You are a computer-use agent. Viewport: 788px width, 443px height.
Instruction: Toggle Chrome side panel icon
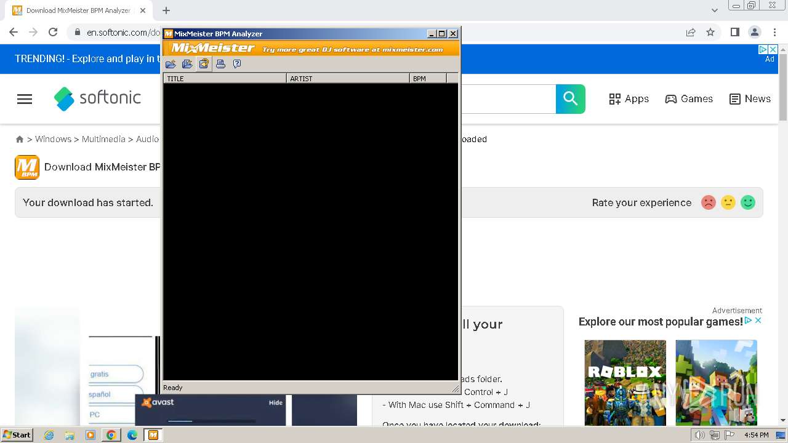click(735, 32)
